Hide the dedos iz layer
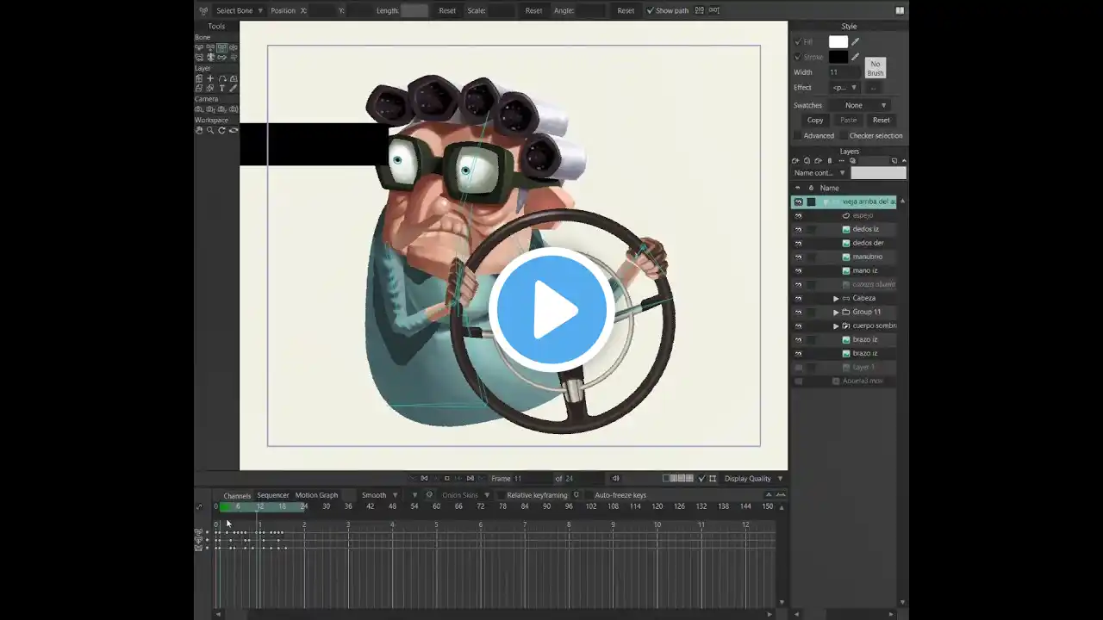Viewport: 1103px width, 620px height. (798, 229)
